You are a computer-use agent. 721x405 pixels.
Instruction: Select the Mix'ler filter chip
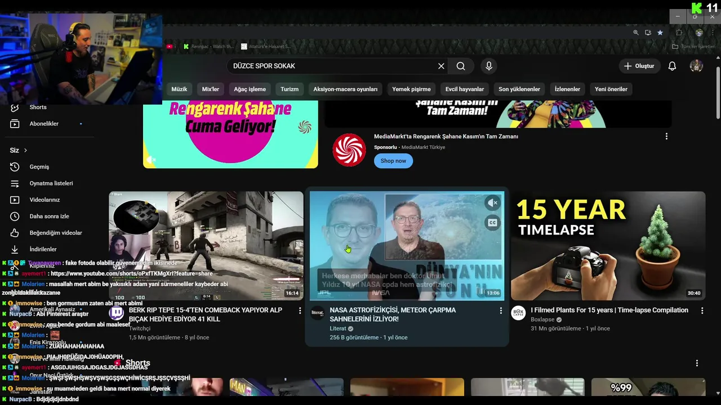click(211, 89)
